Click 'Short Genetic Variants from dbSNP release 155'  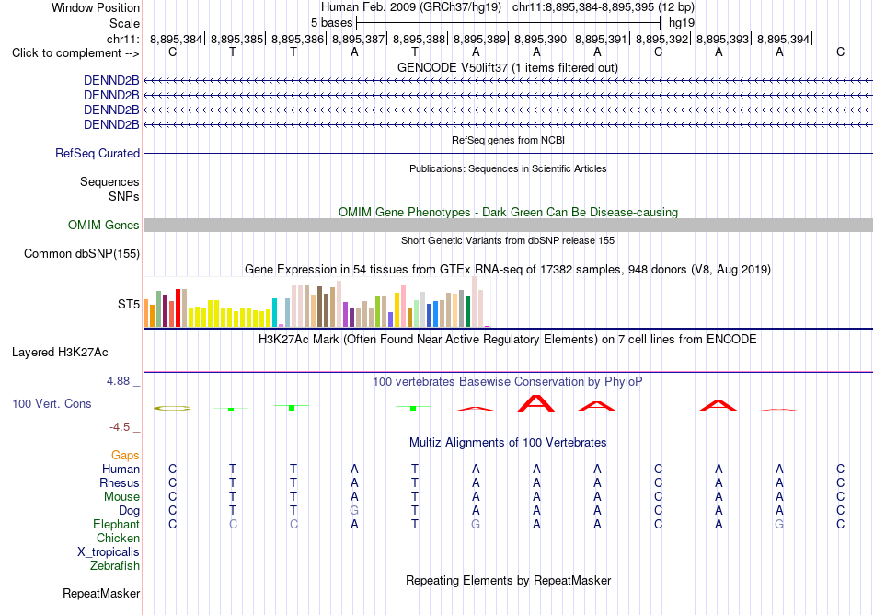point(508,240)
